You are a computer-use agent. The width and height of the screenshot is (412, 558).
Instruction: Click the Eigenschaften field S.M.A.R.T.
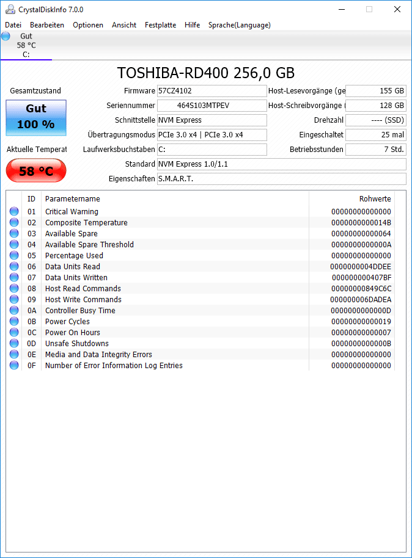pos(282,179)
